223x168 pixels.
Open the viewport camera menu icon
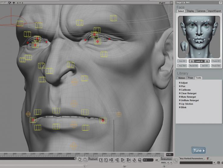[x=9, y=2]
